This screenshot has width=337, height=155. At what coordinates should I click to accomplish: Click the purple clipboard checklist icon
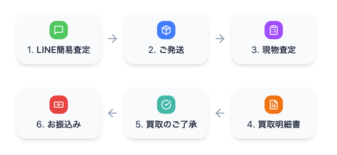pos(274,30)
